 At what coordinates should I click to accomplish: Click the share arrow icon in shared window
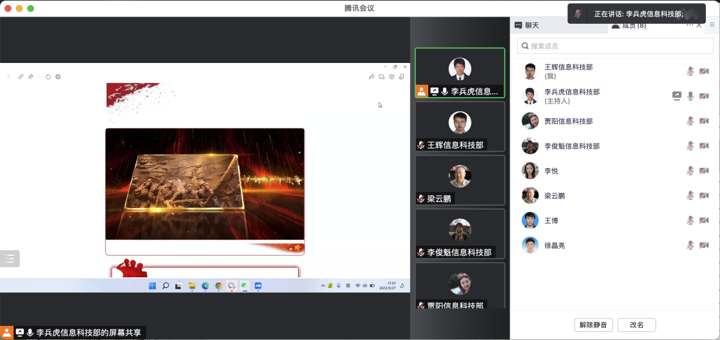[x=372, y=76]
